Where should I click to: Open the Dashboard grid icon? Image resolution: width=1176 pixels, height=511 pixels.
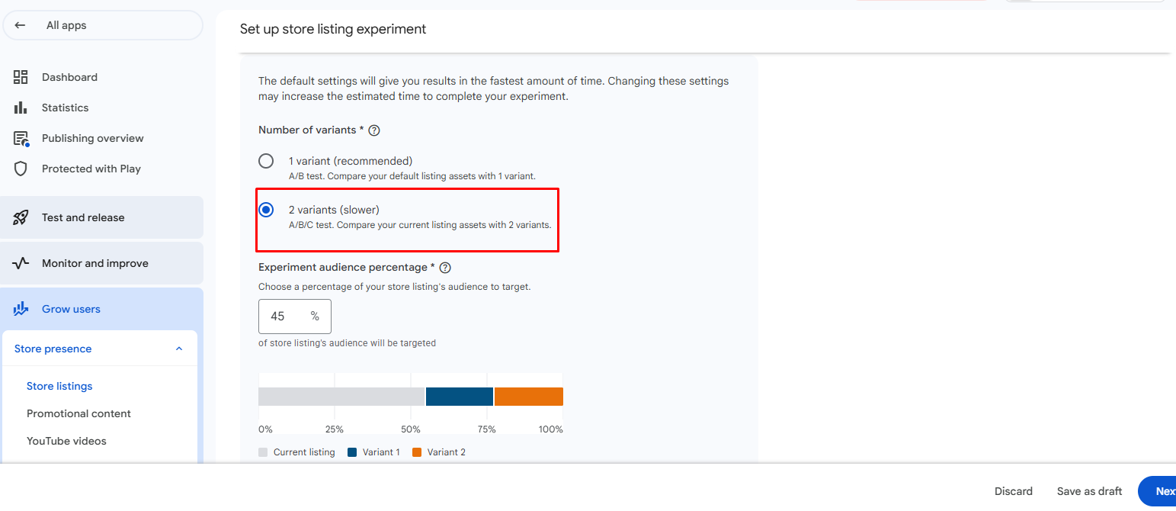[x=21, y=77]
